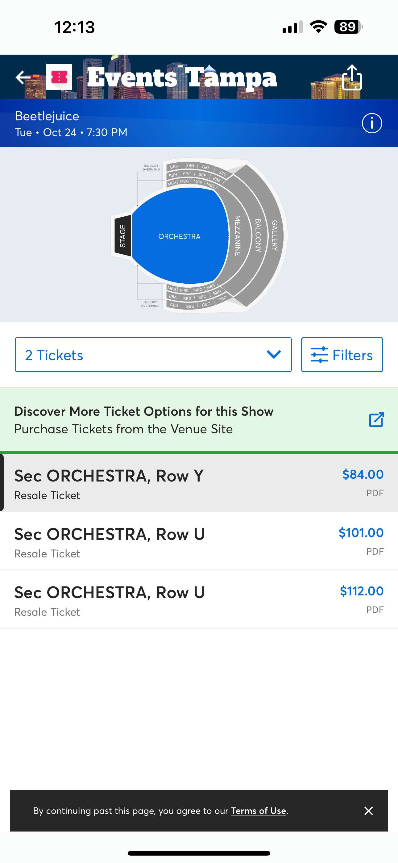Tap the Beetlejuice event title
Image resolution: width=398 pixels, height=863 pixels.
pyautogui.click(x=47, y=116)
